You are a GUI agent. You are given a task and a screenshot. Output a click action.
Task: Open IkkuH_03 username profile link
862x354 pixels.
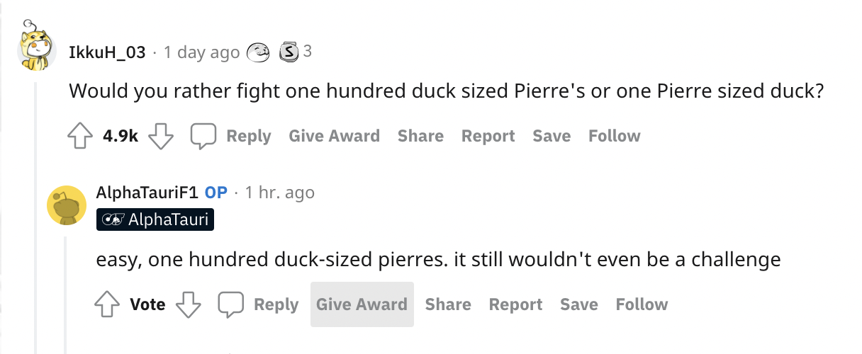tap(107, 52)
